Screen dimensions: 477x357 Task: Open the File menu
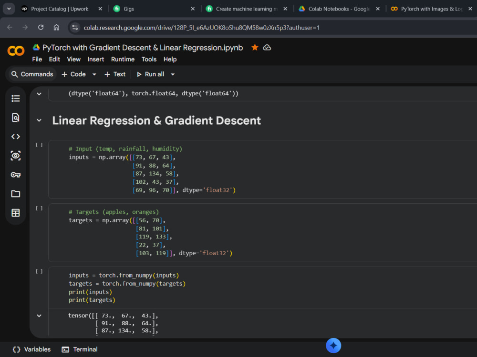(37, 59)
